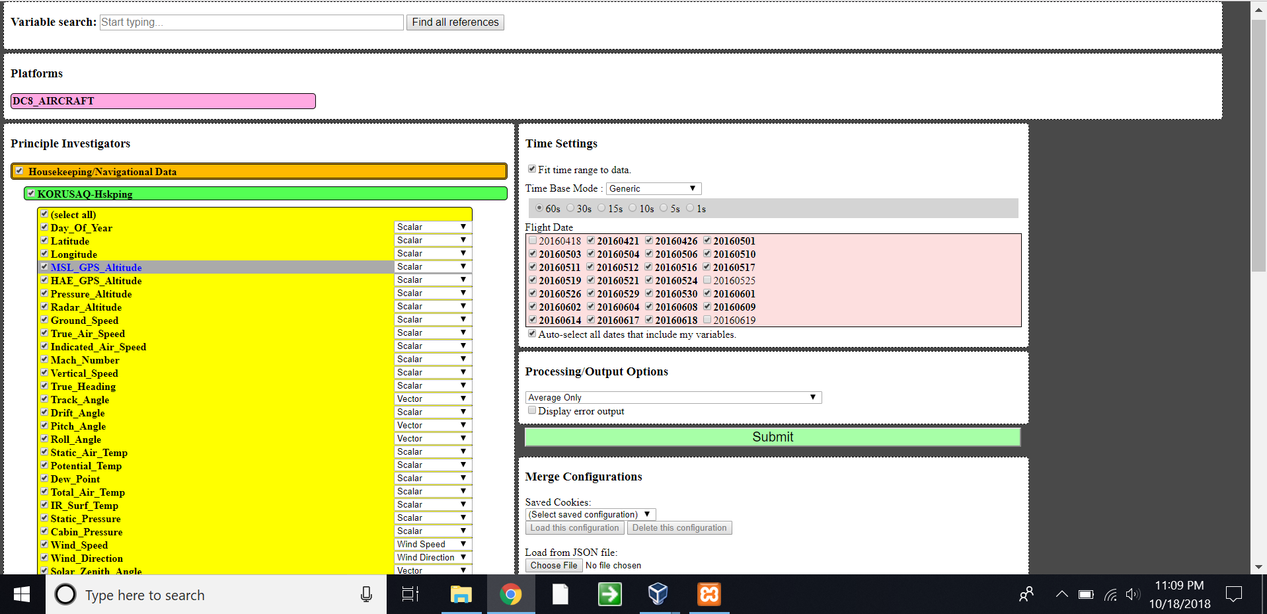The image size is (1267, 614).
Task: Open Average Only processing dropdown
Action: (x=673, y=397)
